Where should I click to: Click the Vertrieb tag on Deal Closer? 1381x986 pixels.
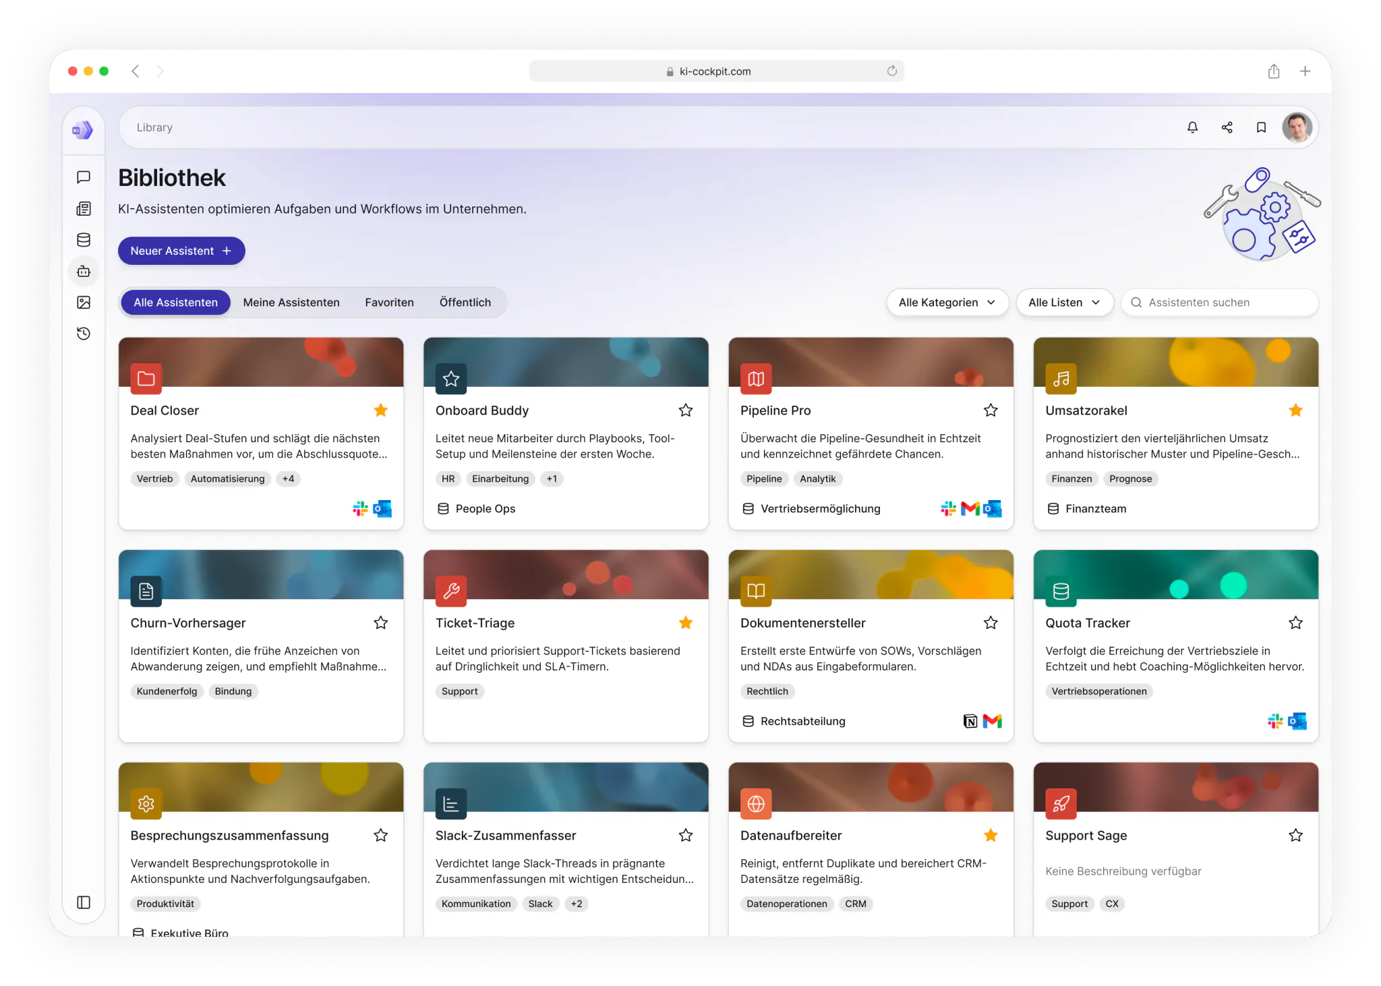coord(154,479)
